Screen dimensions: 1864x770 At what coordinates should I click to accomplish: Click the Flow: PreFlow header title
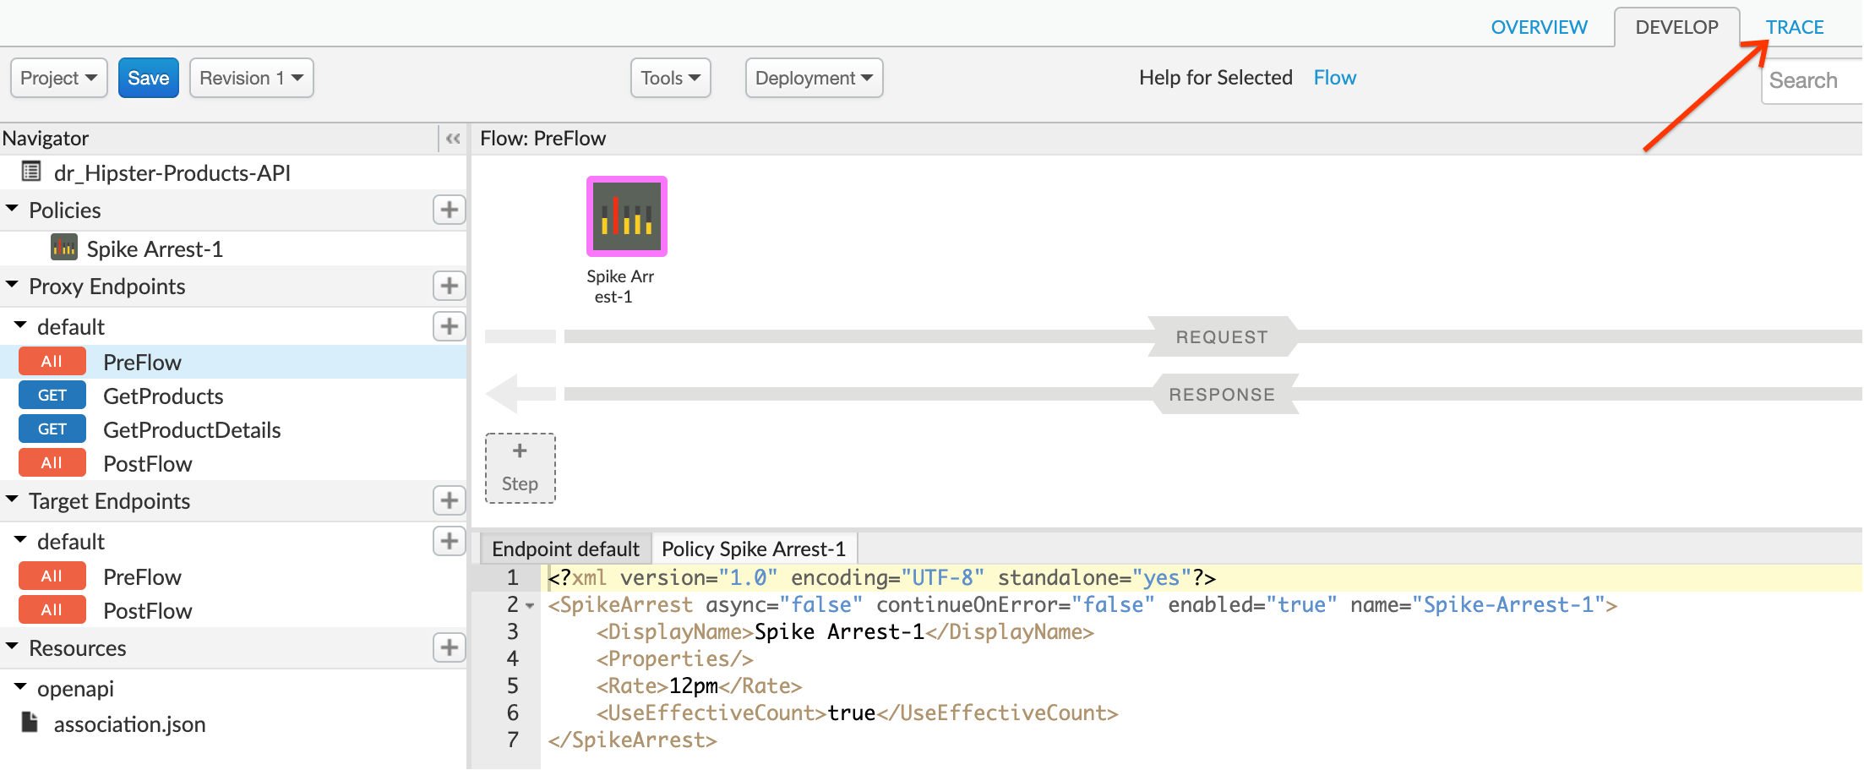[542, 139]
